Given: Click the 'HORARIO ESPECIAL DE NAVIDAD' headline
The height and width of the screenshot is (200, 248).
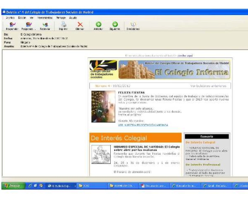Looking at the screenshot, I should coord(147,148).
